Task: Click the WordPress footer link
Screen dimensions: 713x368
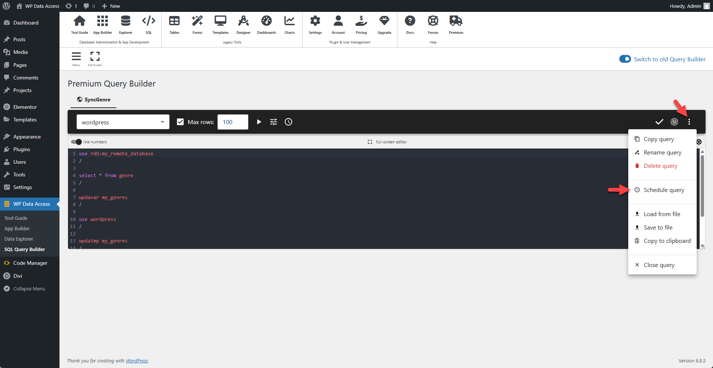Action: coord(137,361)
